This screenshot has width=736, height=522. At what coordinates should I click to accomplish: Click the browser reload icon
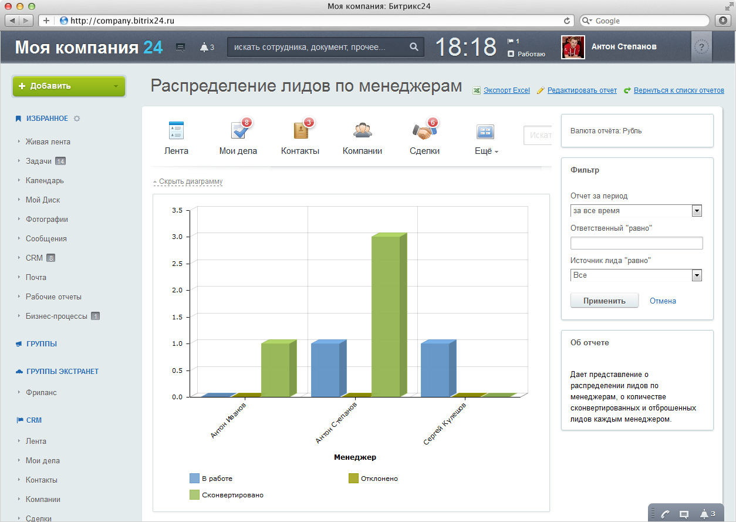click(x=566, y=21)
